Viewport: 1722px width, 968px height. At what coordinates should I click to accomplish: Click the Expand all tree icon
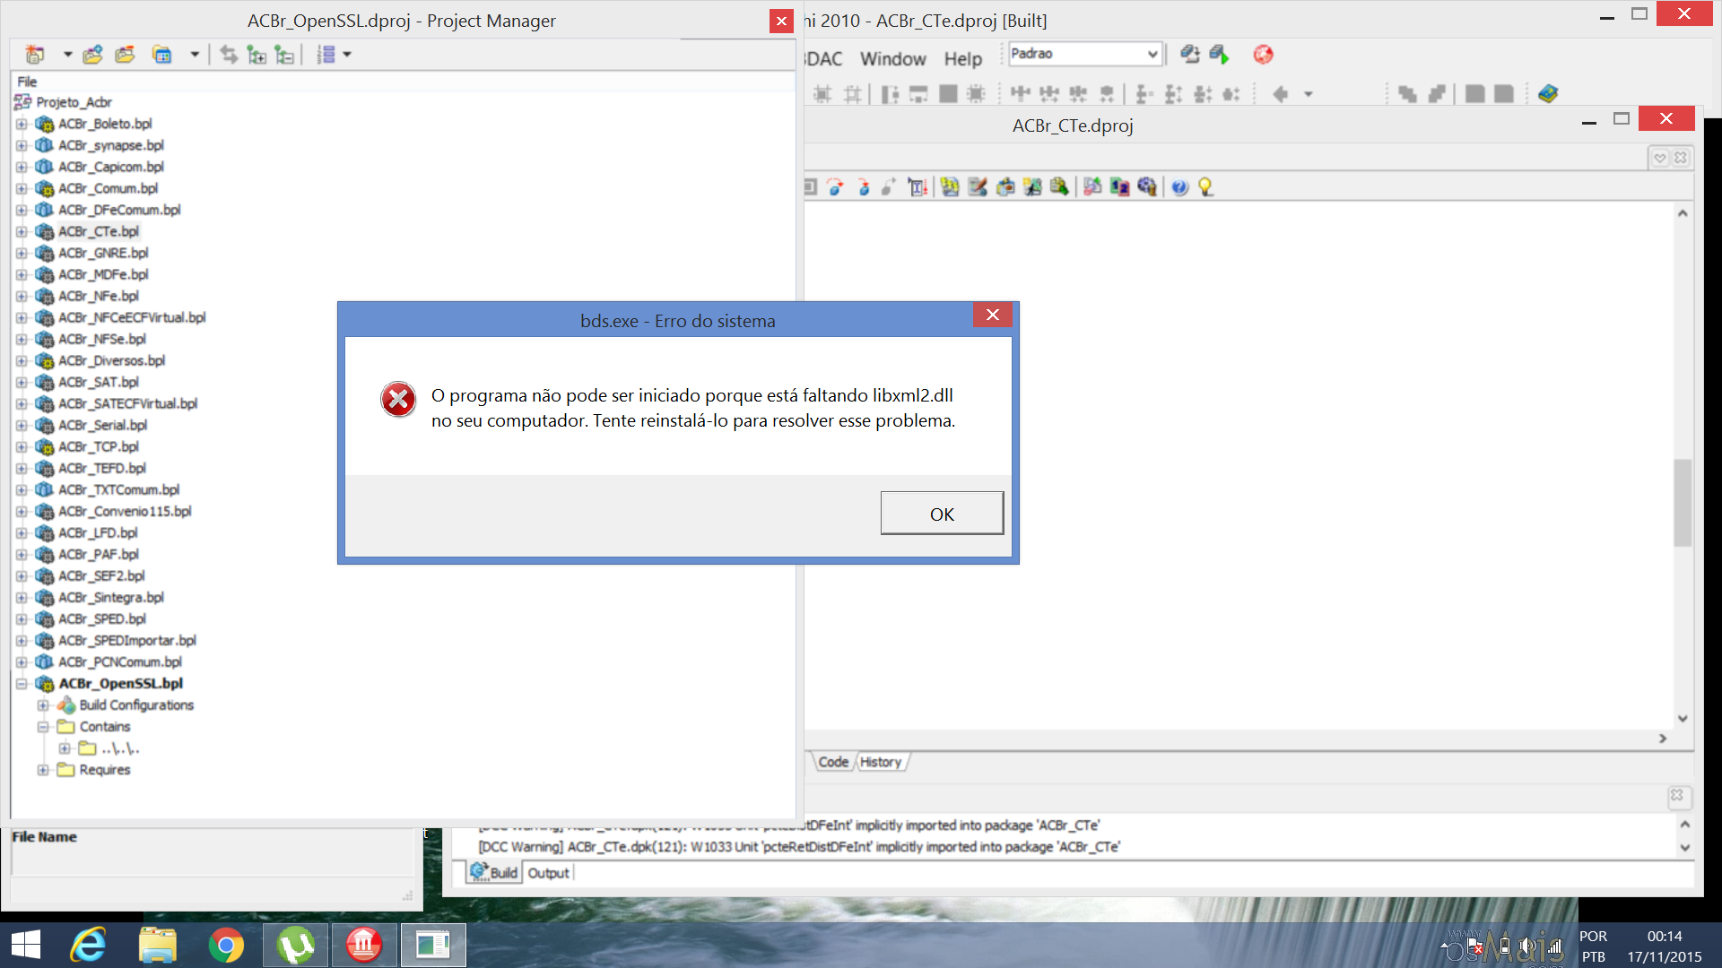tap(257, 55)
